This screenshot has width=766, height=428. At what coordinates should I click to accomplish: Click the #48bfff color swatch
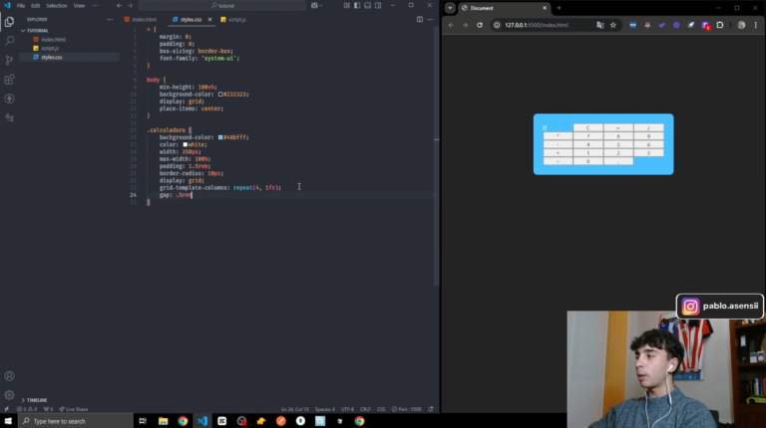[x=220, y=136]
